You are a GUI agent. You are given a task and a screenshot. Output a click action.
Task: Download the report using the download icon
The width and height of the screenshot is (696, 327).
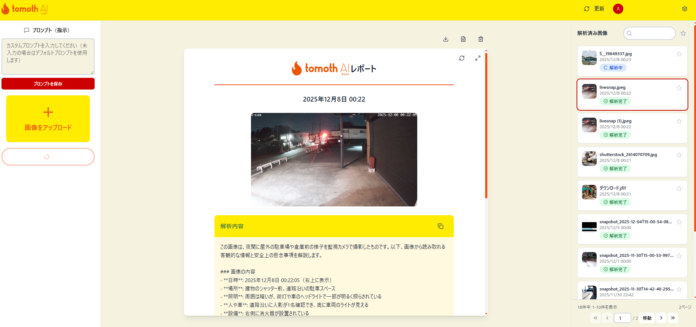point(446,39)
